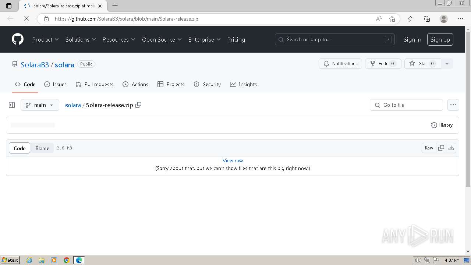471x265 pixels.
Task: Open the tab actions menu icon
Action: 9,6
